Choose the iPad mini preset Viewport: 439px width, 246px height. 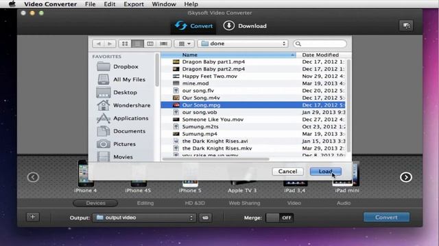[x=347, y=178]
